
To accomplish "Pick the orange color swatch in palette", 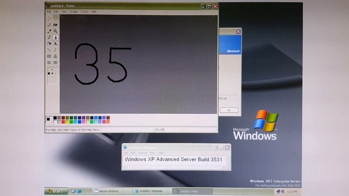I will tap(108, 122).
